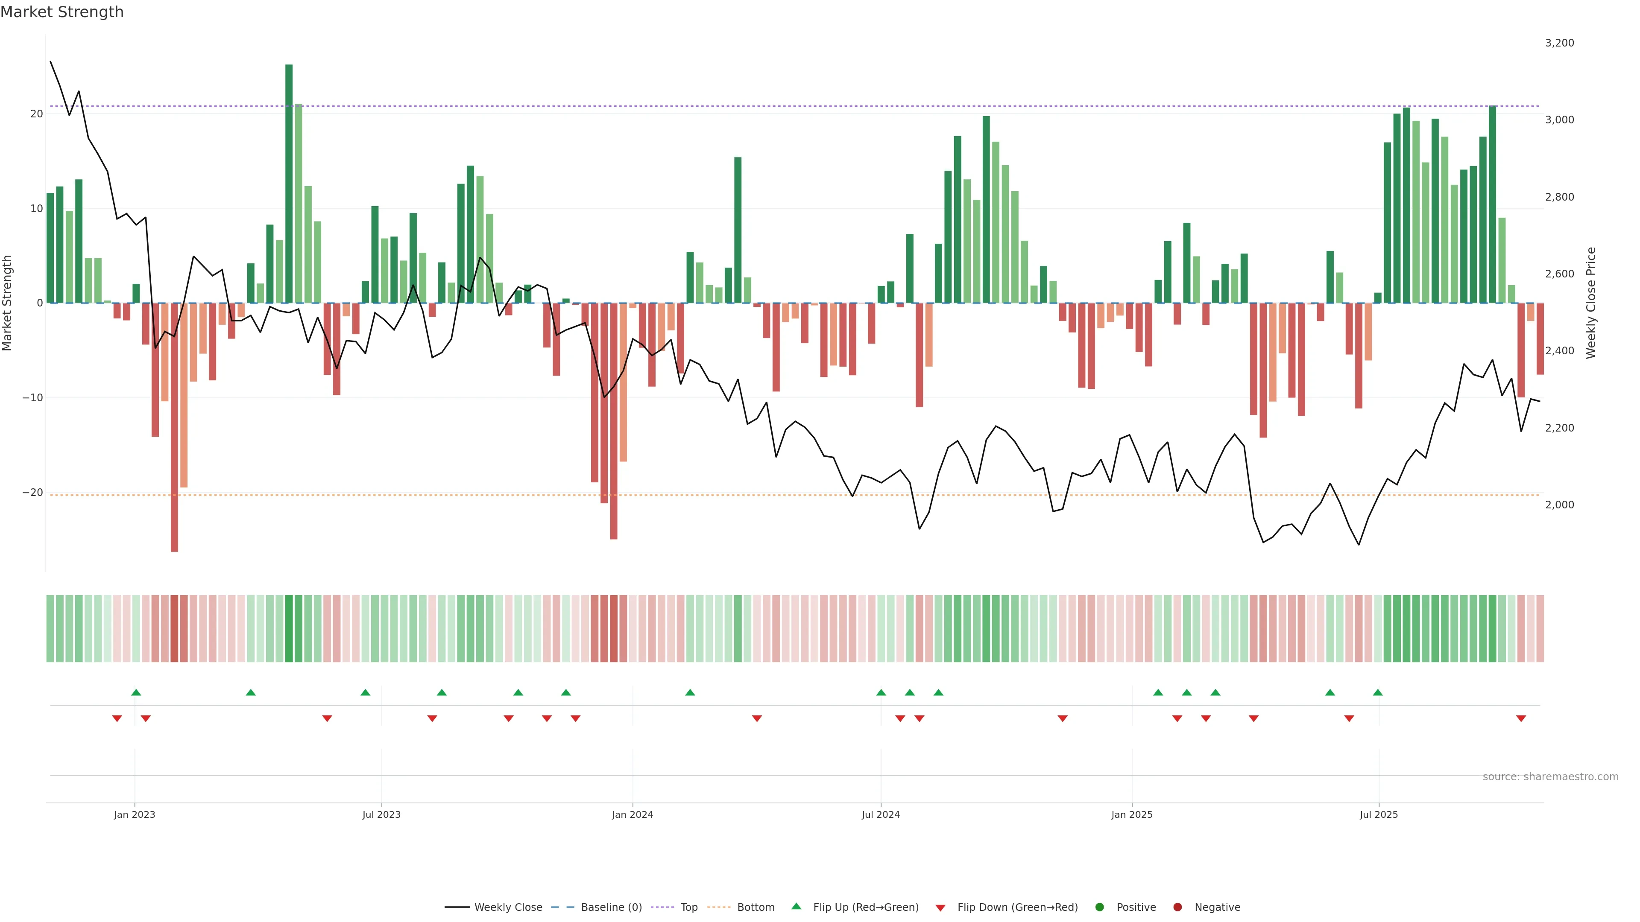
Task: Click the flip-up triangle just after Jan 2024
Action: pos(690,692)
